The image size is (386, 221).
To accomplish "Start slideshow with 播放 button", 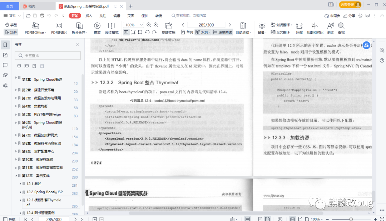I will tap(97, 29).
